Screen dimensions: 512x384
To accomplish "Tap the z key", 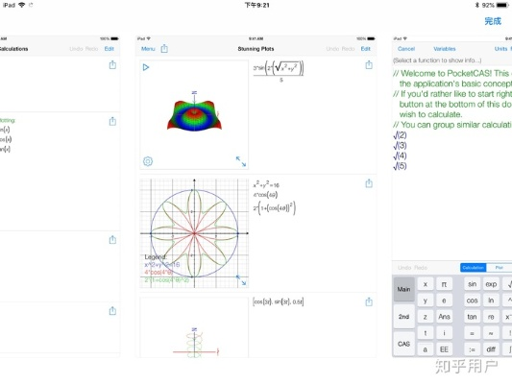I will 426,317.
